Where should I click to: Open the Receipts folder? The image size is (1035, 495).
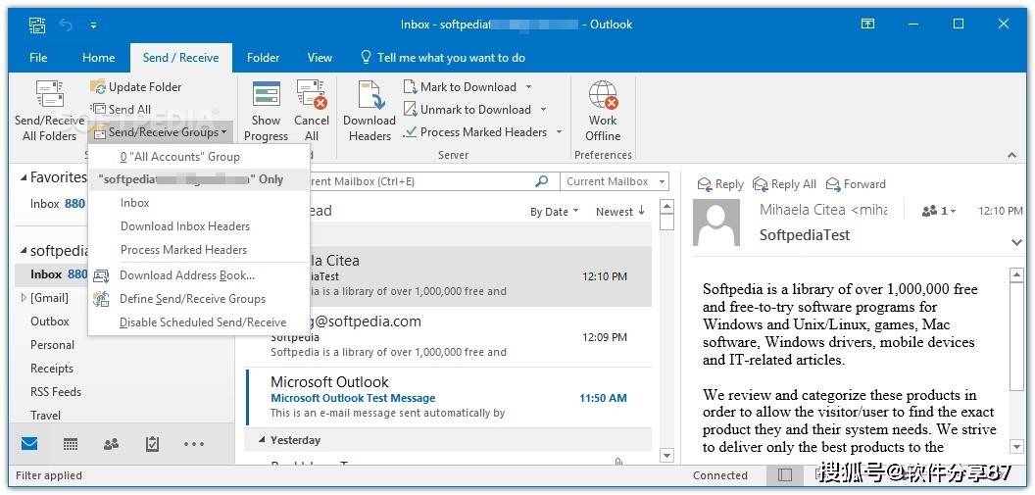(52, 369)
